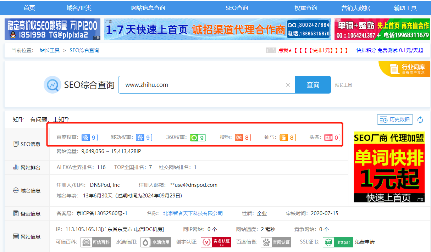This screenshot has height=252, width=431.
Task: Click the SEO综合查询 magnifier logo
Action: point(53,85)
